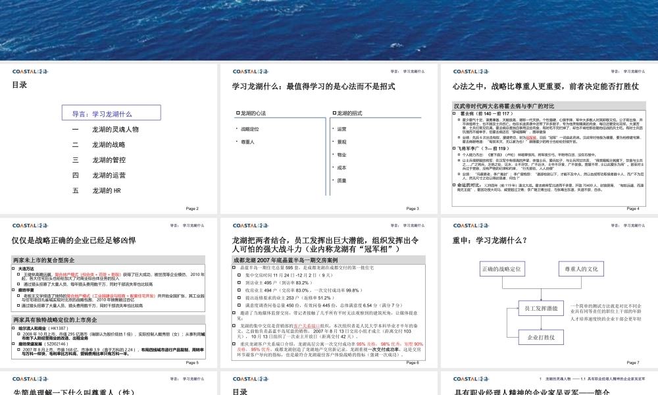This screenshot has width=658, height=395.
Task: Click bullet 运营 under 龙湖的招式
Action: 342,129
